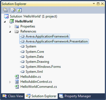Select the HelloAddin.cs file icon

click(x=17, y=77)
